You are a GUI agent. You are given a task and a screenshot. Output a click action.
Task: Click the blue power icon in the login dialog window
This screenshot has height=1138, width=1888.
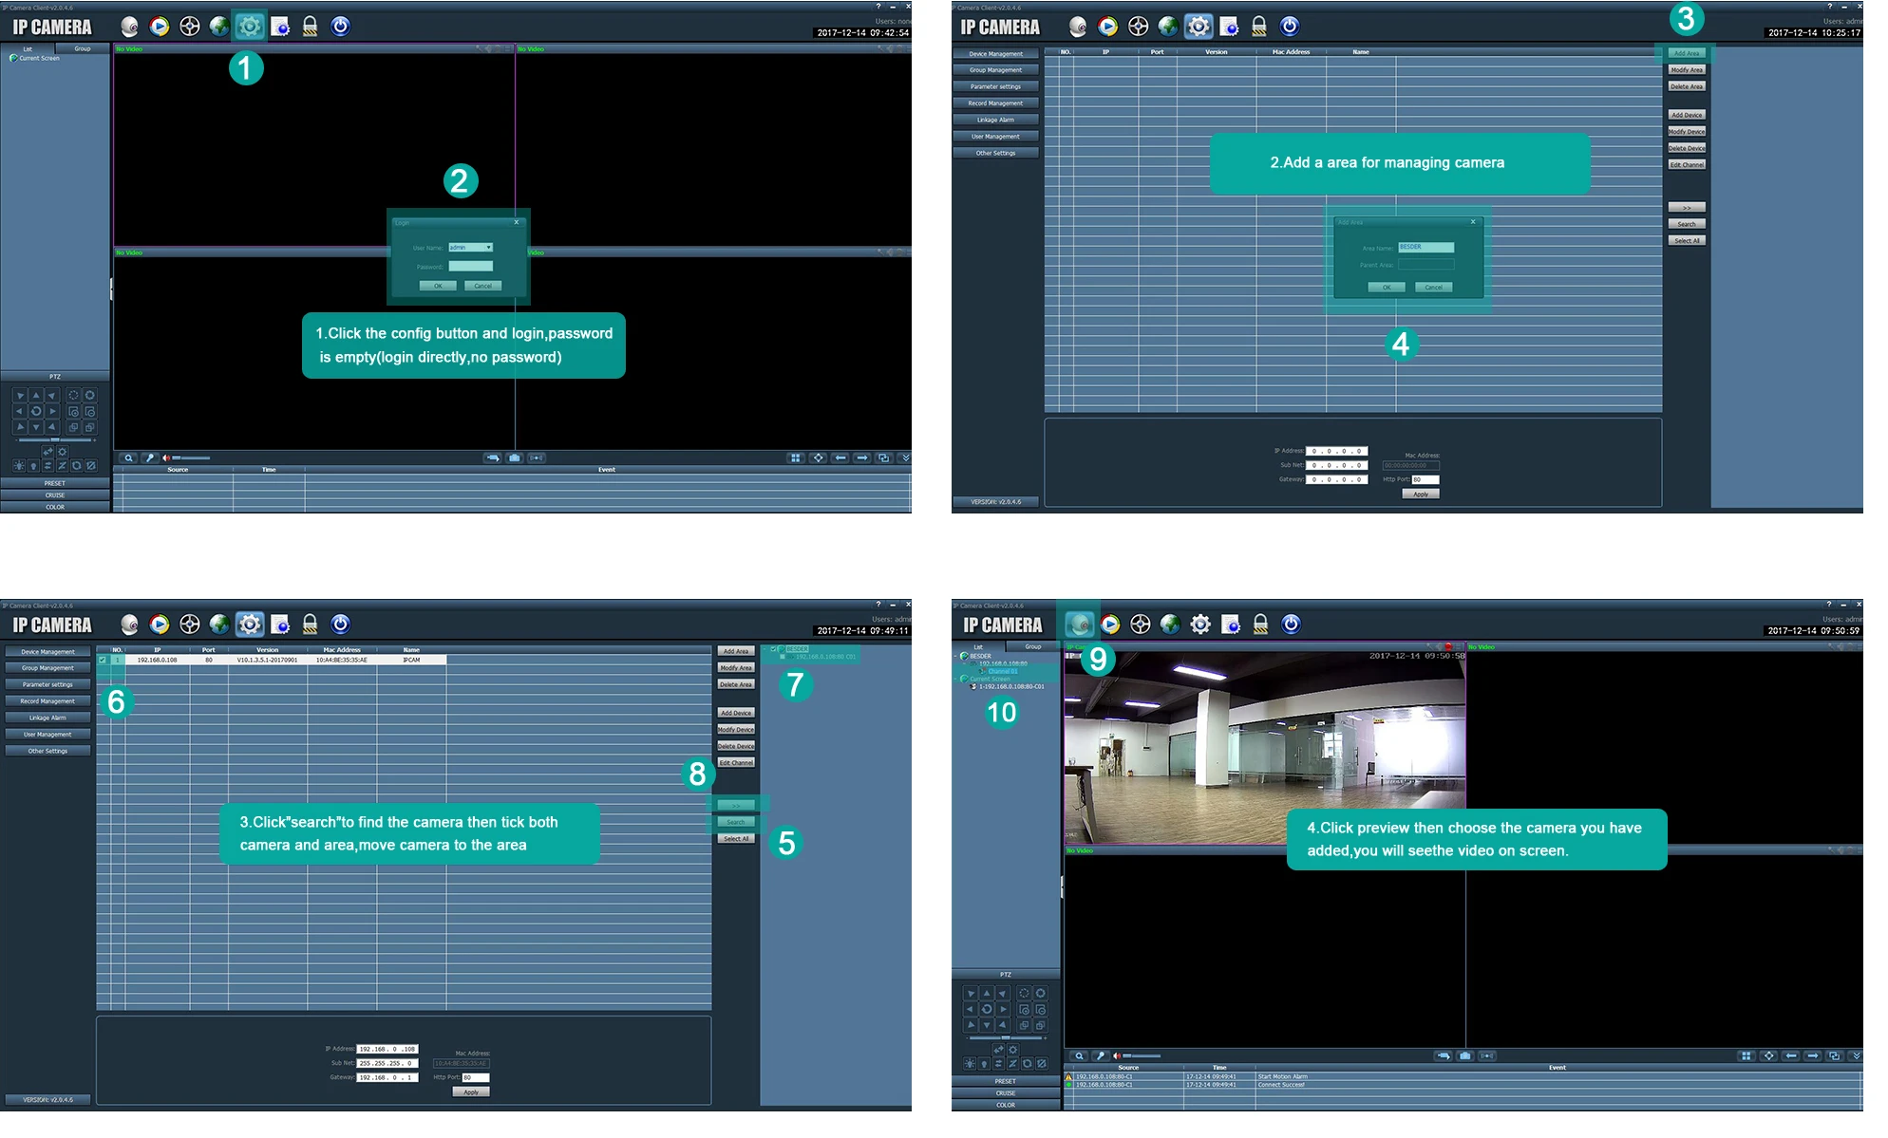tap(340, 27)
